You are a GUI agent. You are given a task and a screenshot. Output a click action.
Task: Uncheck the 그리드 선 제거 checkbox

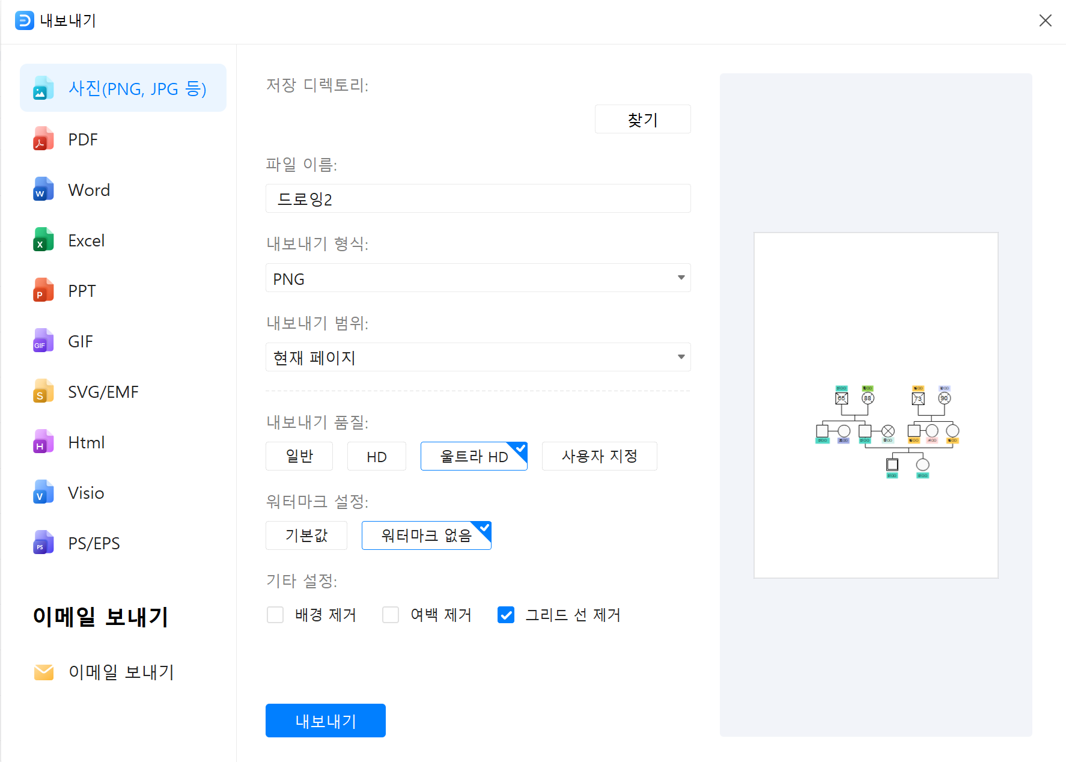point(506,615)
